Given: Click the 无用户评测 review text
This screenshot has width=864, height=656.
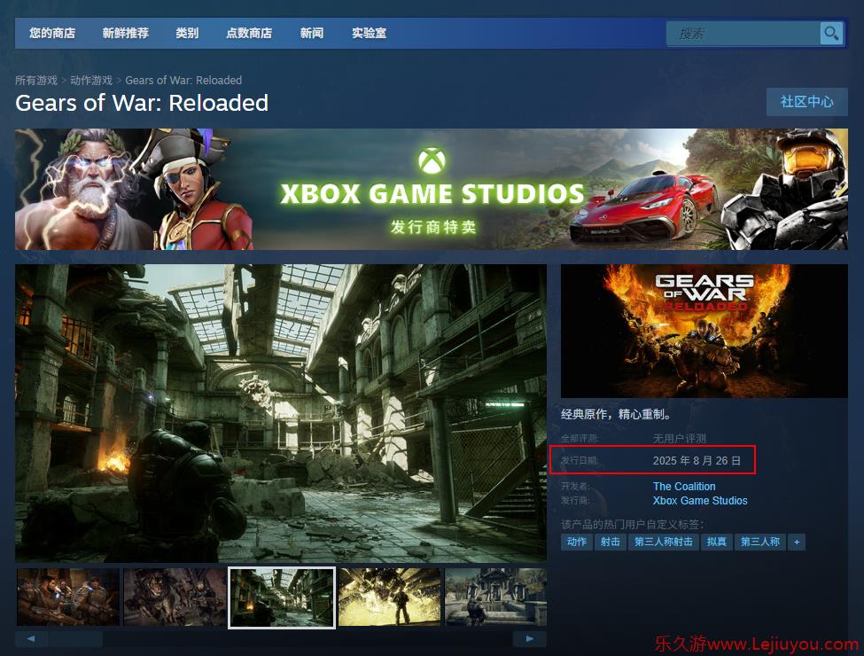Looking at the screenshot, I should pos(680,439).
